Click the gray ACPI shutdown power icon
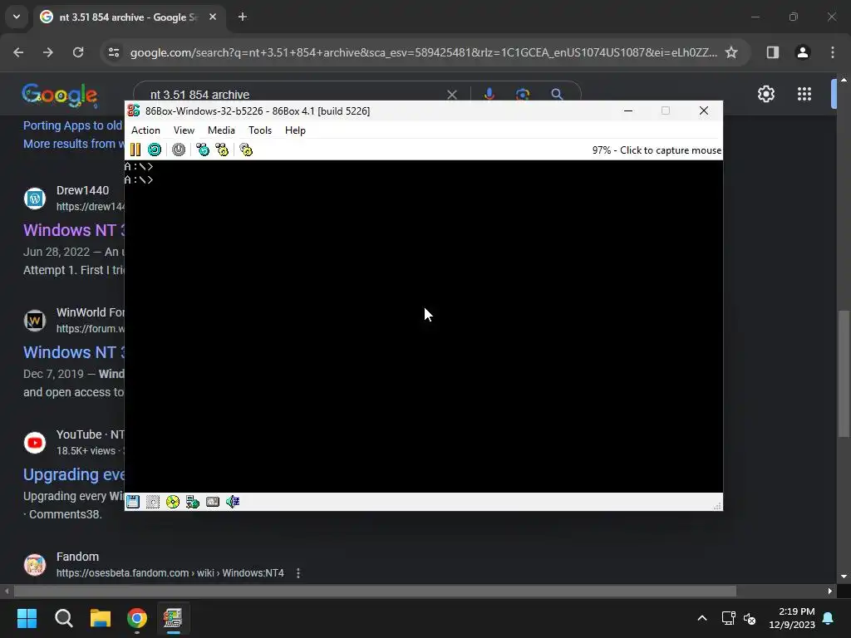 pyautogui.click(x=179, y=150)
